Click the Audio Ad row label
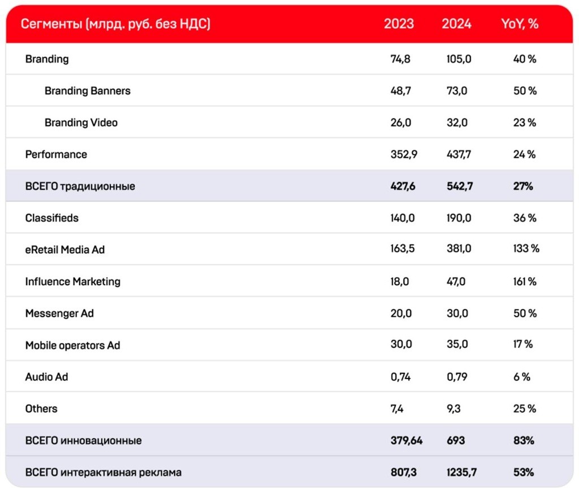The image size is (579, 492). pyautogui.click(x=46, y=377)
